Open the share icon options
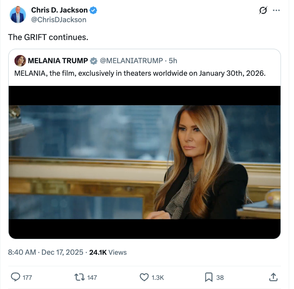 coord(273,277)
